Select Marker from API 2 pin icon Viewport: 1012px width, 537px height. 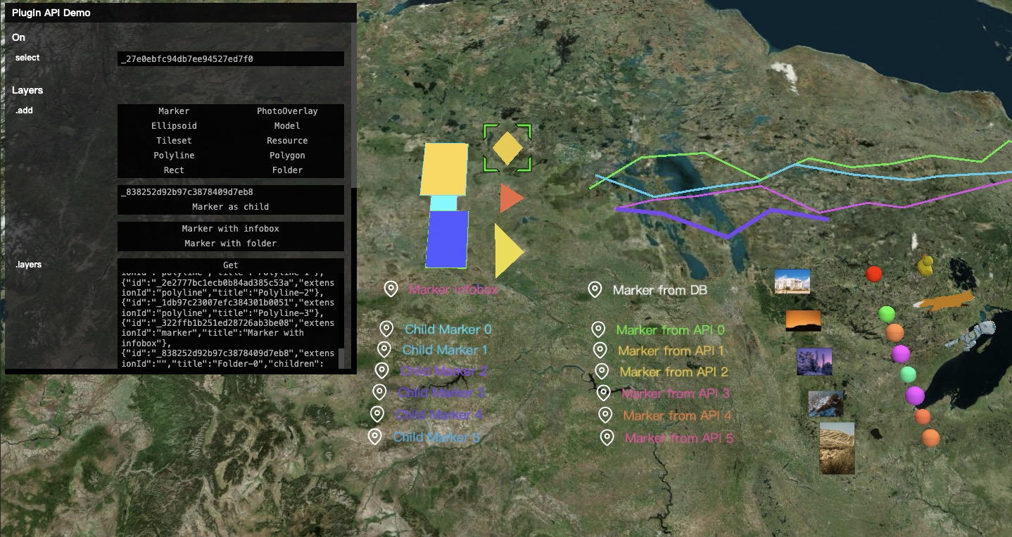pos(602,371)
